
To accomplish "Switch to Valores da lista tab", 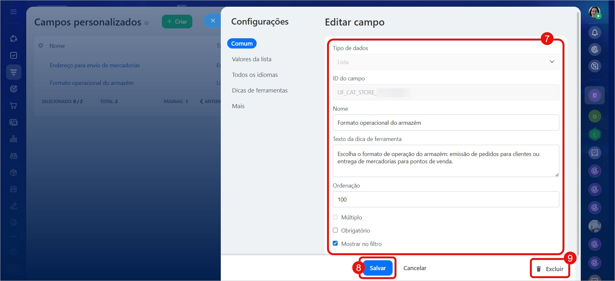I will (x=252, y=59).
